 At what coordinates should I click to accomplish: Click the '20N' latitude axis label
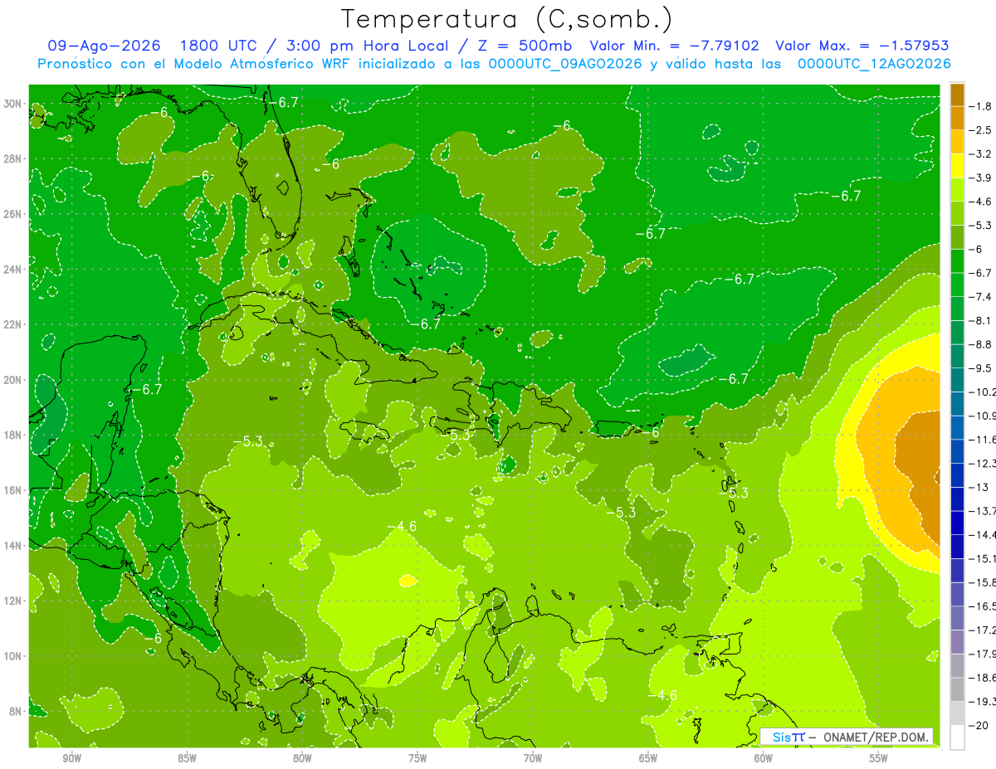pyautogui.click(x=13, y=380)
